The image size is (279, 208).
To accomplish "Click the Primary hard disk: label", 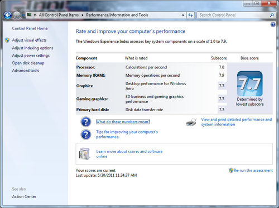I will click(93, 110).
